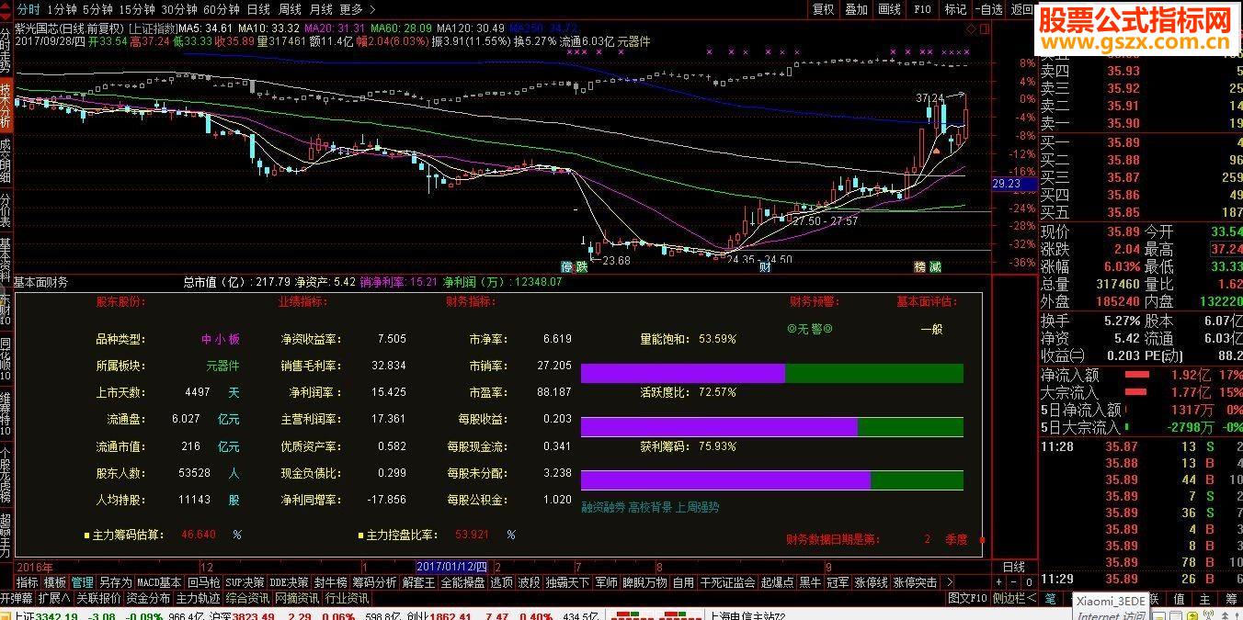The height and width of the screenshot is (620, 1243).
Task: Click the 获利筹码 purple progress bar
Action: 725,480
